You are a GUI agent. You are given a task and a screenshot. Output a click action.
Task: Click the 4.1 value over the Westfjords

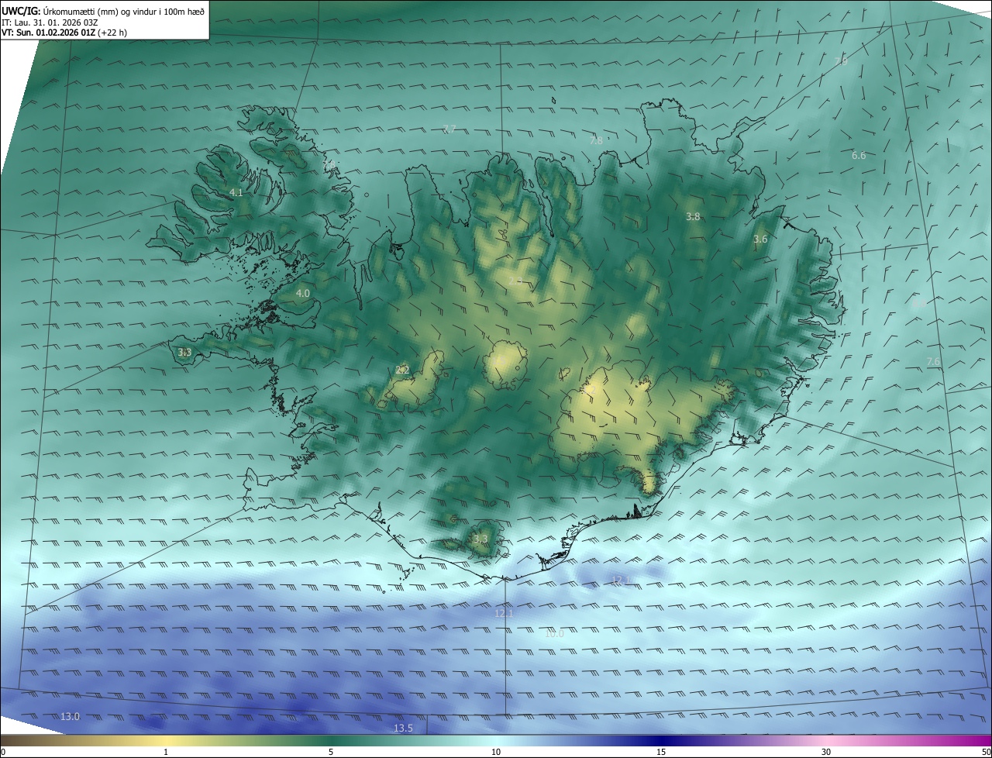point(236,192)
